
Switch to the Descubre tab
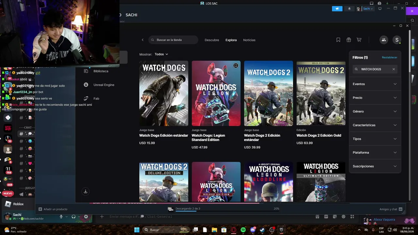[212, 40]
